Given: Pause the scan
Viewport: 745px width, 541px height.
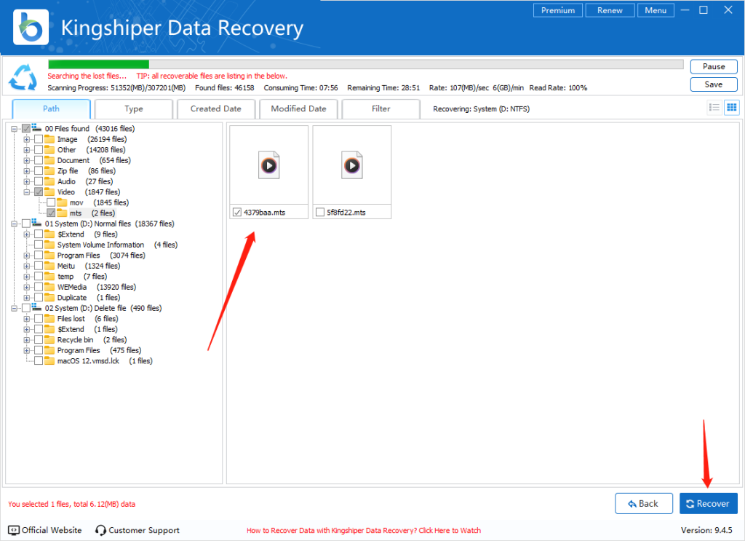Looking at the screenshot, I should pyautogui.click(x=714, y=66).
